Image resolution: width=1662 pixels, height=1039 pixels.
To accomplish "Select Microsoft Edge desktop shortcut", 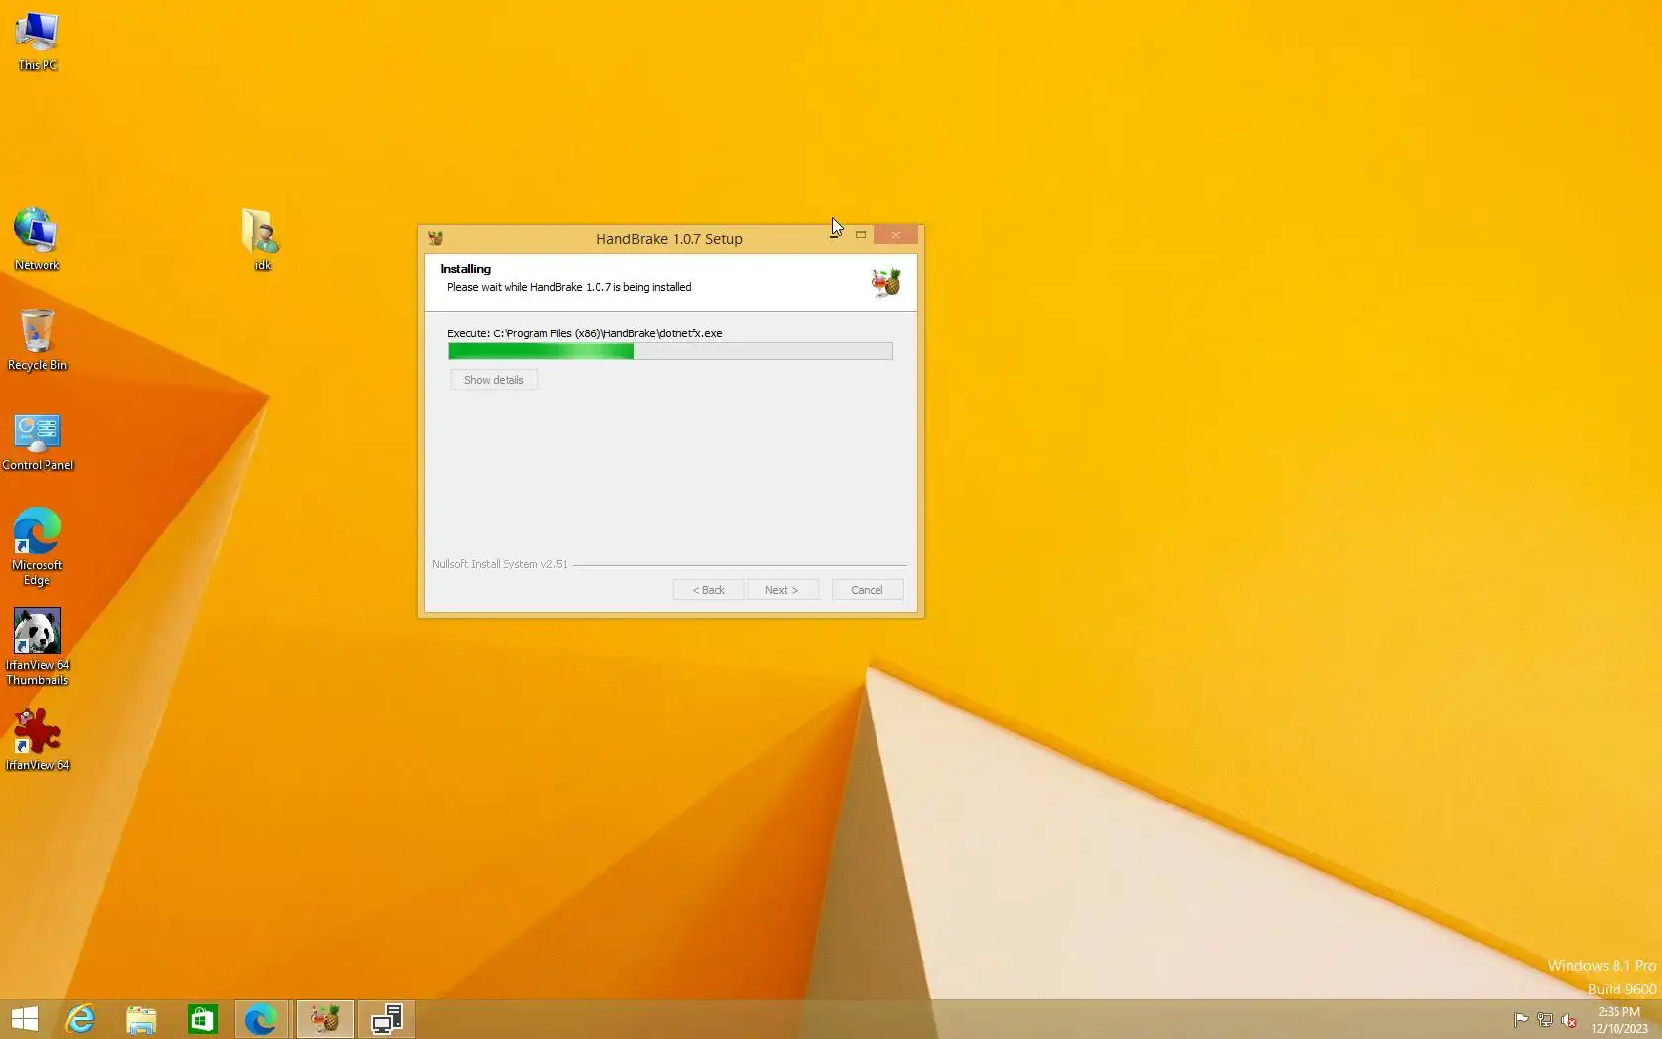I will coord(38,547).
